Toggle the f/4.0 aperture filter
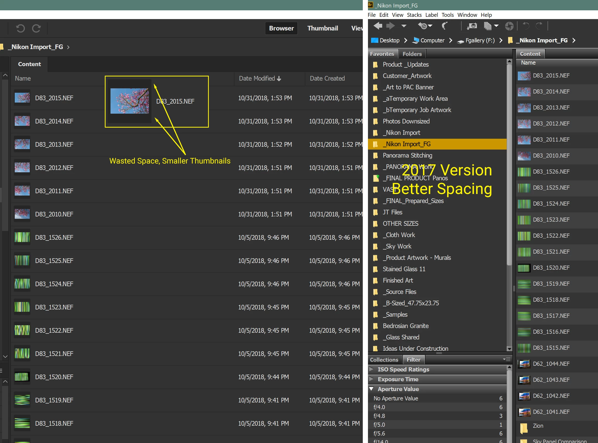 (379, 407)
